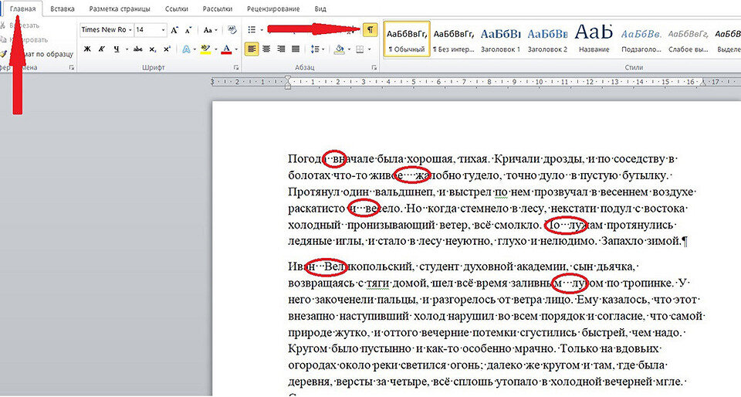Click the word 'Великопольский' in the document
This screenshot has height=397, width=741.
click(x=367, y=267)
